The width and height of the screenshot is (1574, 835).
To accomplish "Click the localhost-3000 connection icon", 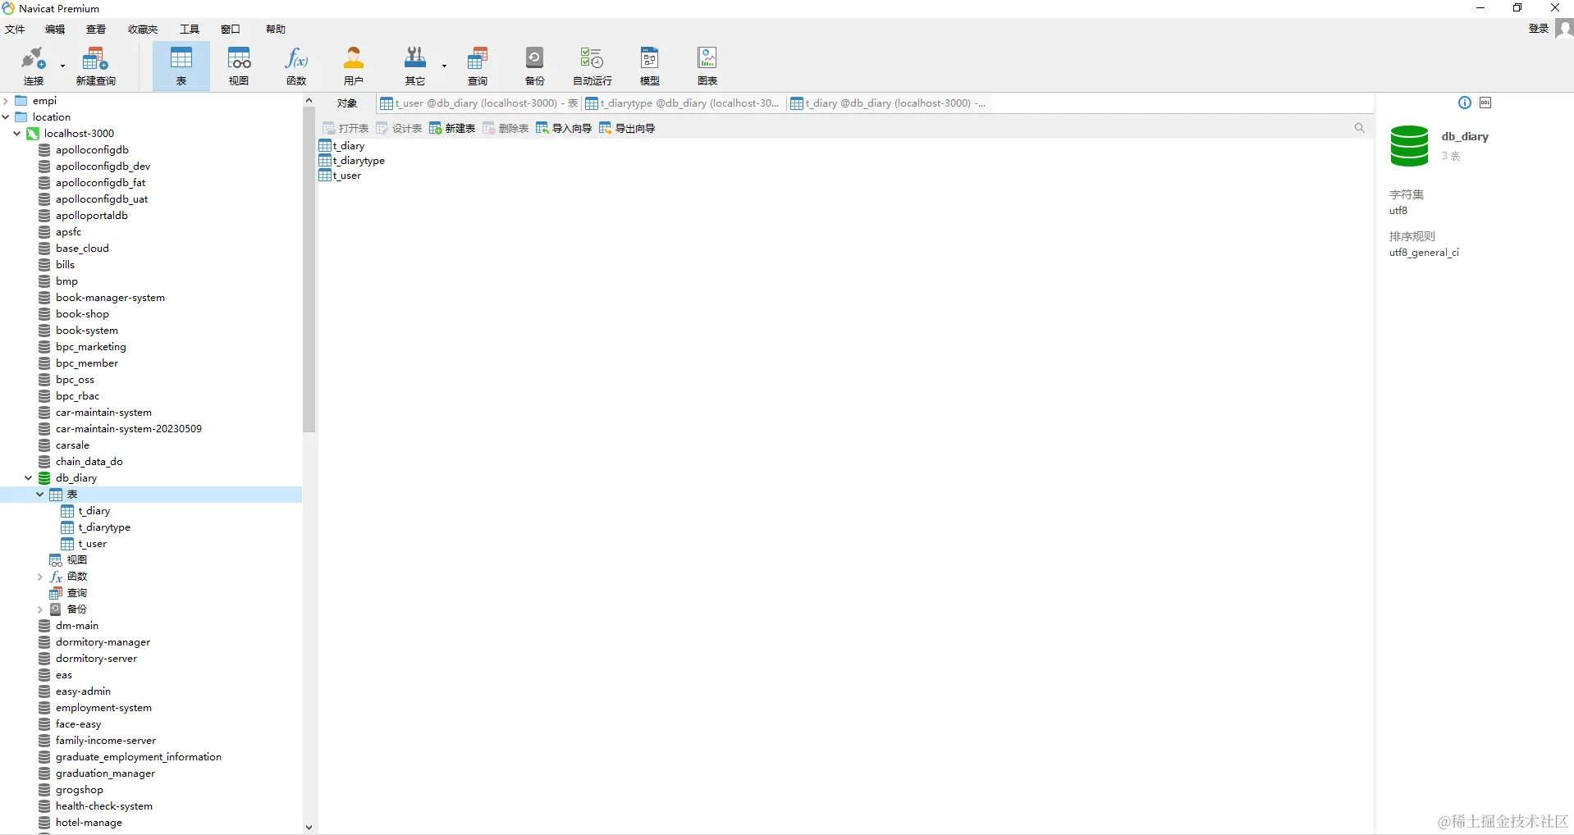I will click(33, 134).
